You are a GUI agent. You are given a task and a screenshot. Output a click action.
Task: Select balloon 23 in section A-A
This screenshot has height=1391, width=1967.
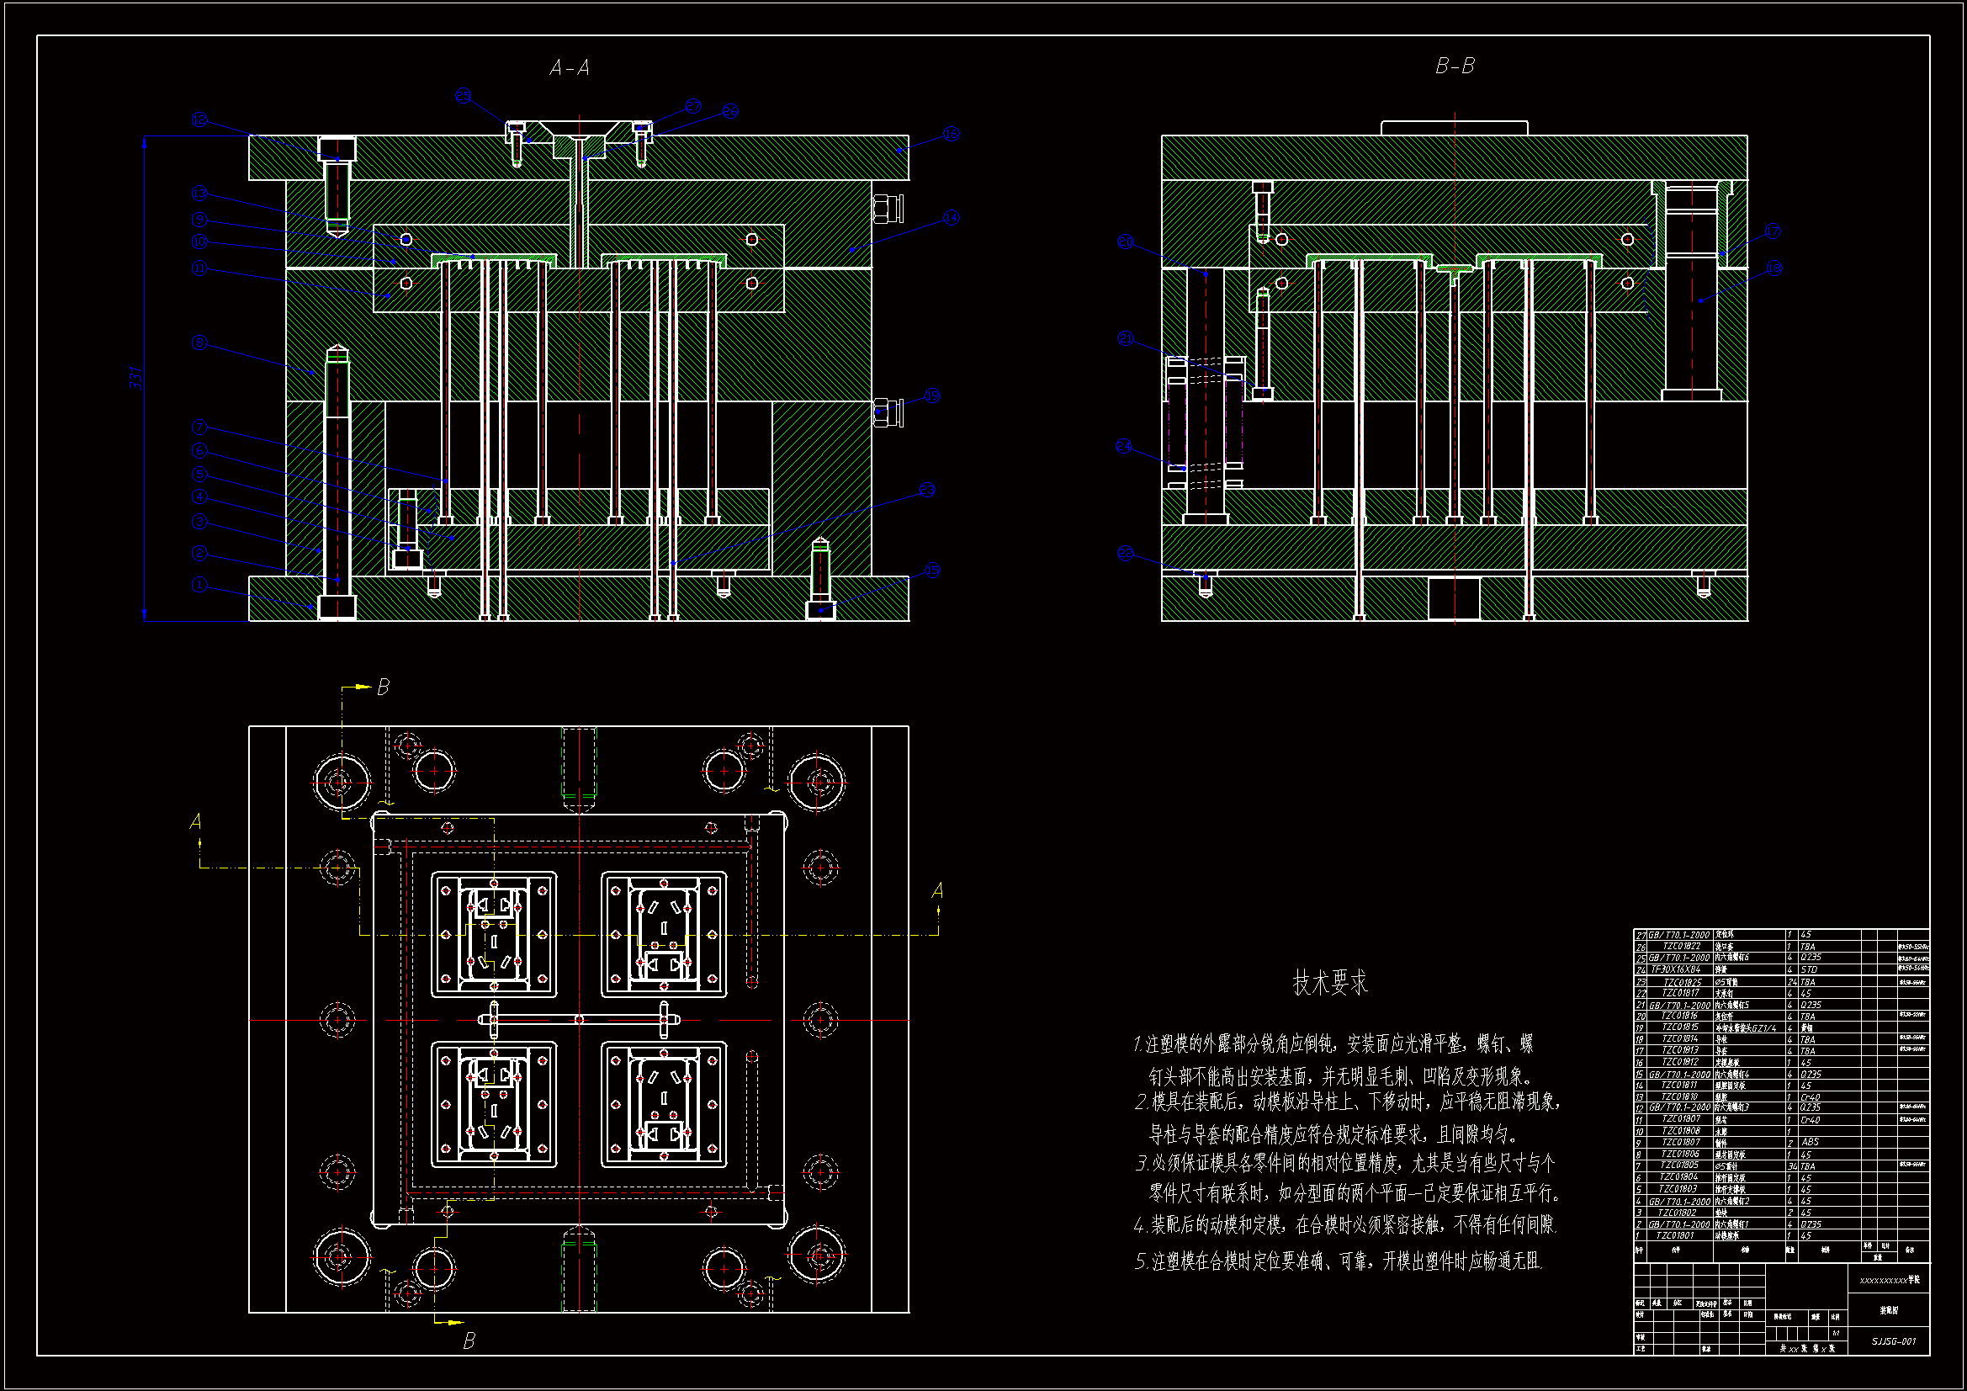pyautogui.click(x=927, y=490)
